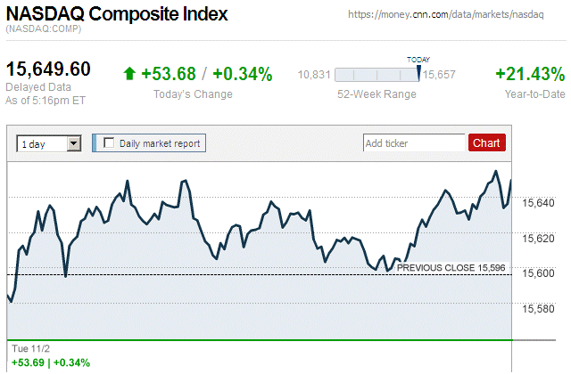Click the (NASDAQ:COMP) ticker symbol
This screenshot has height=374, width=571.
(45, 29)
